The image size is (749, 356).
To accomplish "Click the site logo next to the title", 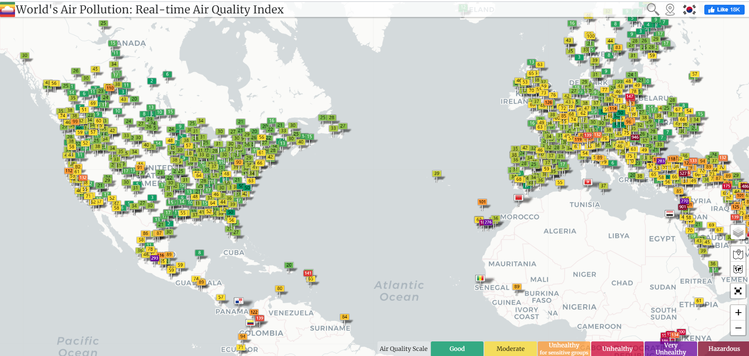I will click(x=8, y=9).
